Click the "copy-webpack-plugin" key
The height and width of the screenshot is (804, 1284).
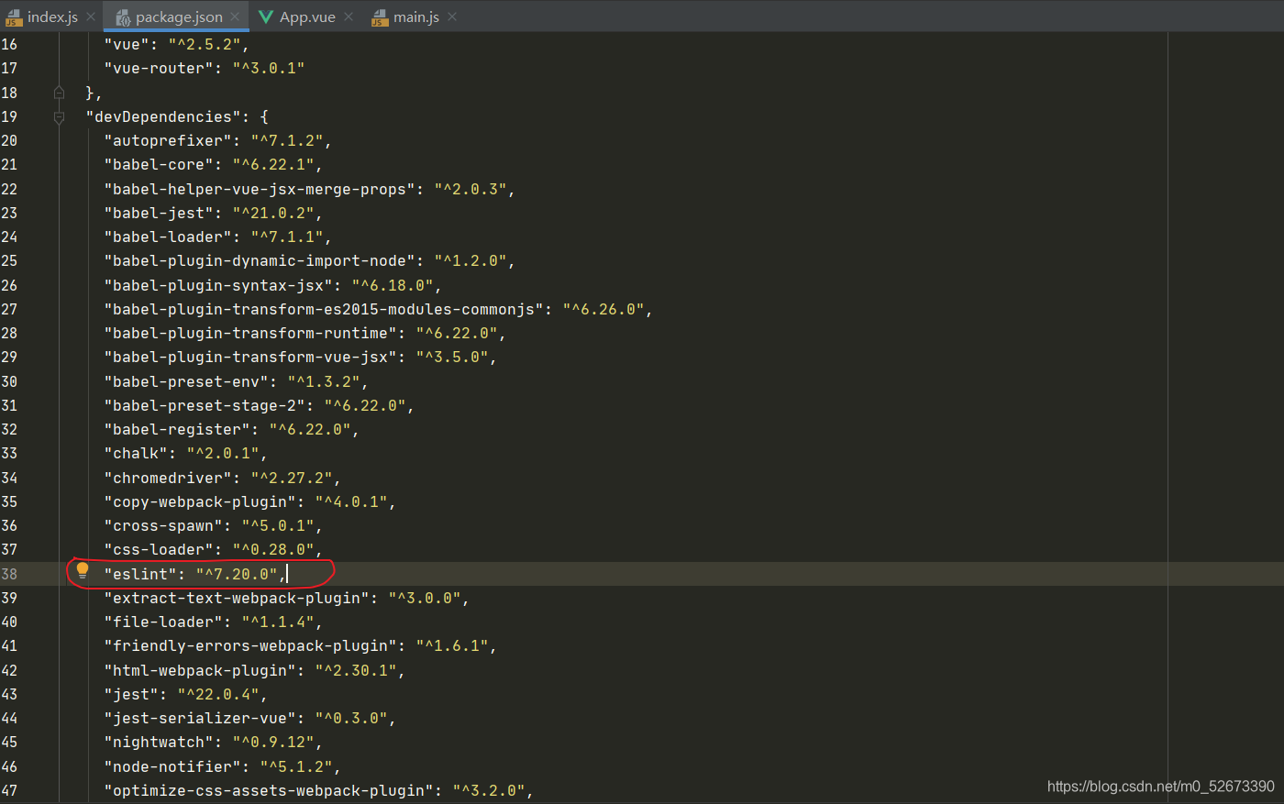200,501
